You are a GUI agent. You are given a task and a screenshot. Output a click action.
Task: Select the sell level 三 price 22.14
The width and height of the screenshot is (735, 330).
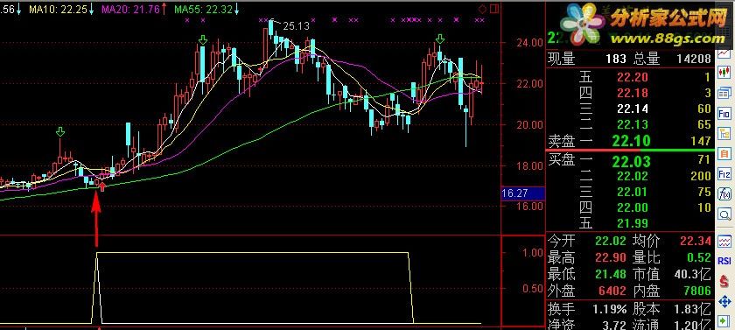pos(633,109)
